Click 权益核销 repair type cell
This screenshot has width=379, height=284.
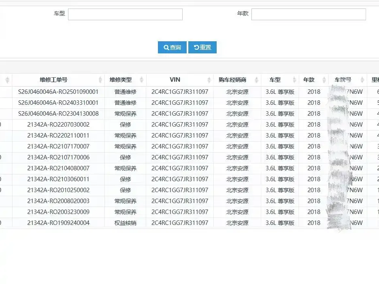[x=125, y=223]
